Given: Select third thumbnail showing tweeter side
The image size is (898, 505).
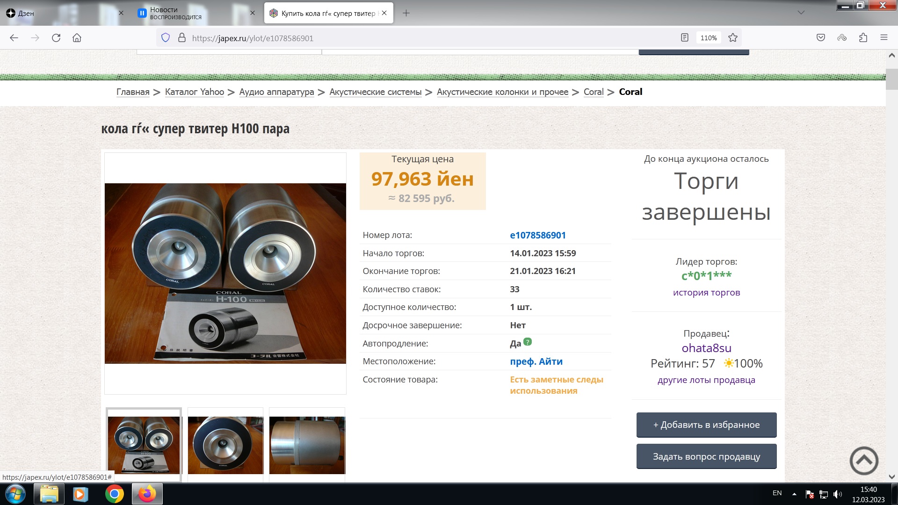Looking at the screenshot, I should coord(307,445).
